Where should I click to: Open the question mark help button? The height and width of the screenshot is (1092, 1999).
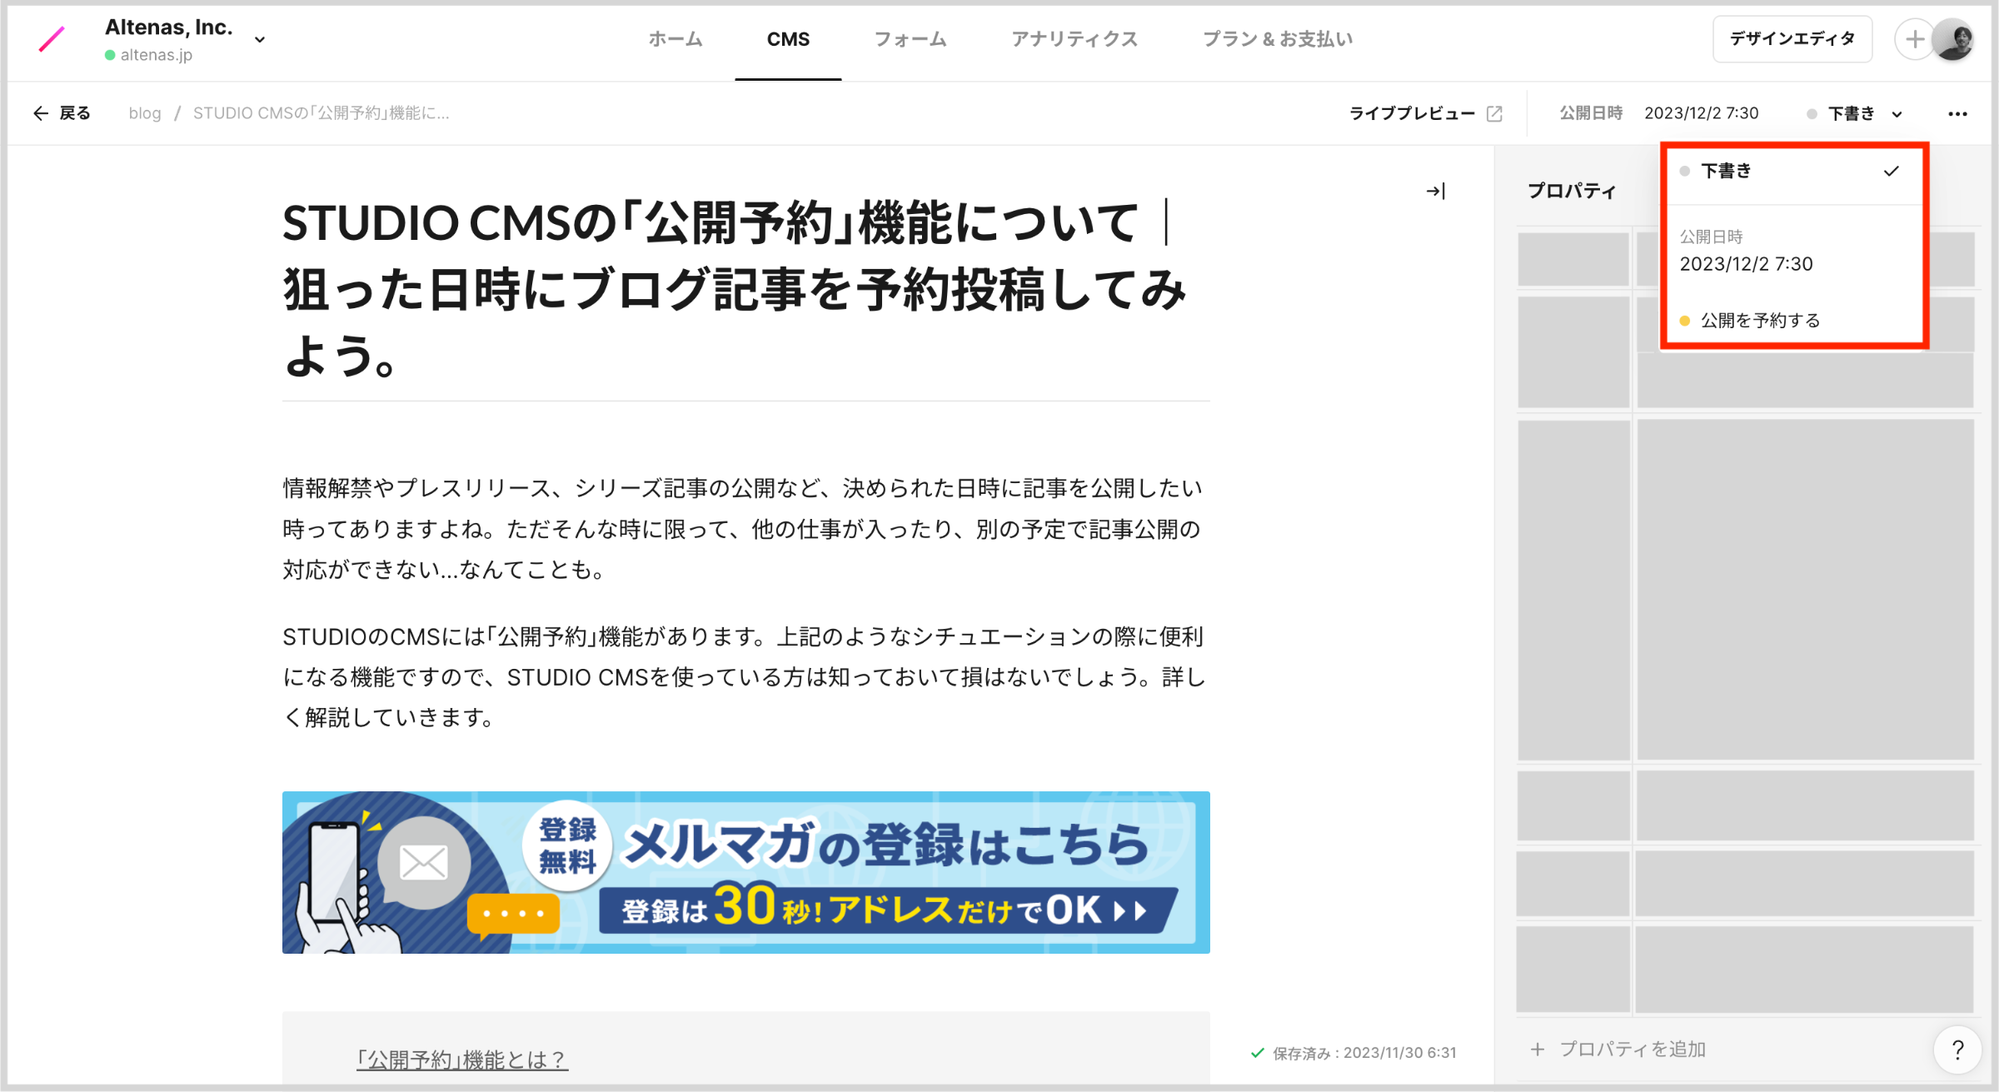point(1957,1050)
